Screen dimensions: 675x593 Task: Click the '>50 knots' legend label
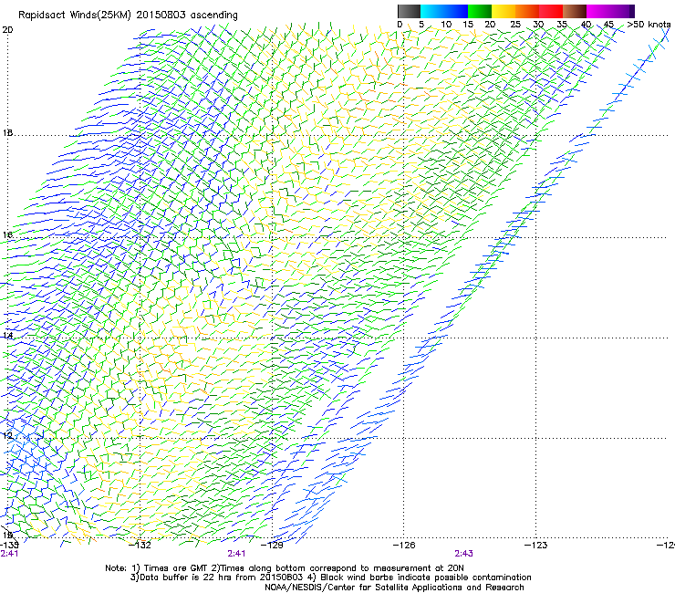pos(649,25)
